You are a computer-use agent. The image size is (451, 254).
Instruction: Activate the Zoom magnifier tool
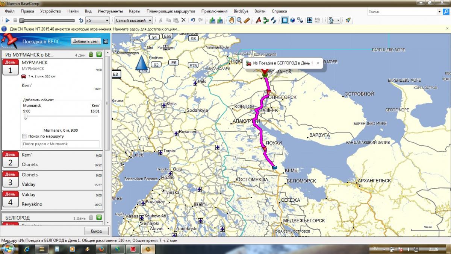(x=239, y=20)
